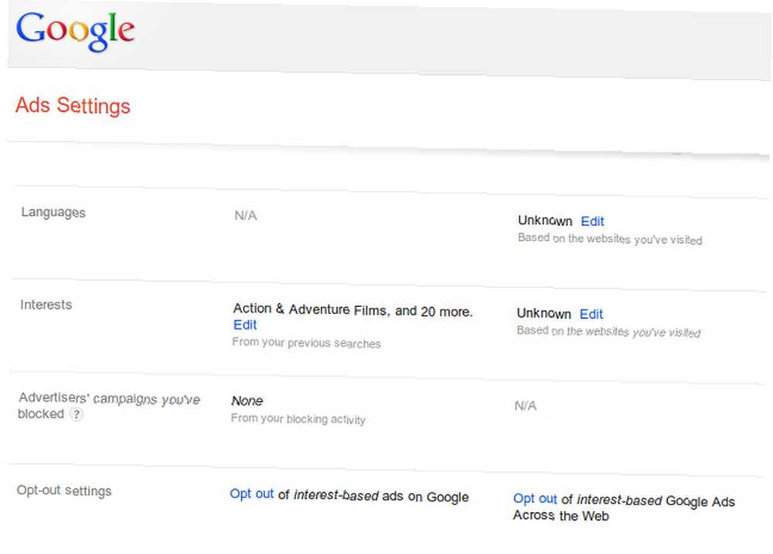Screen dimensions: 773x554
Task: Opt out of Google Ads Across the Web
Action: (x=535, y=498)
